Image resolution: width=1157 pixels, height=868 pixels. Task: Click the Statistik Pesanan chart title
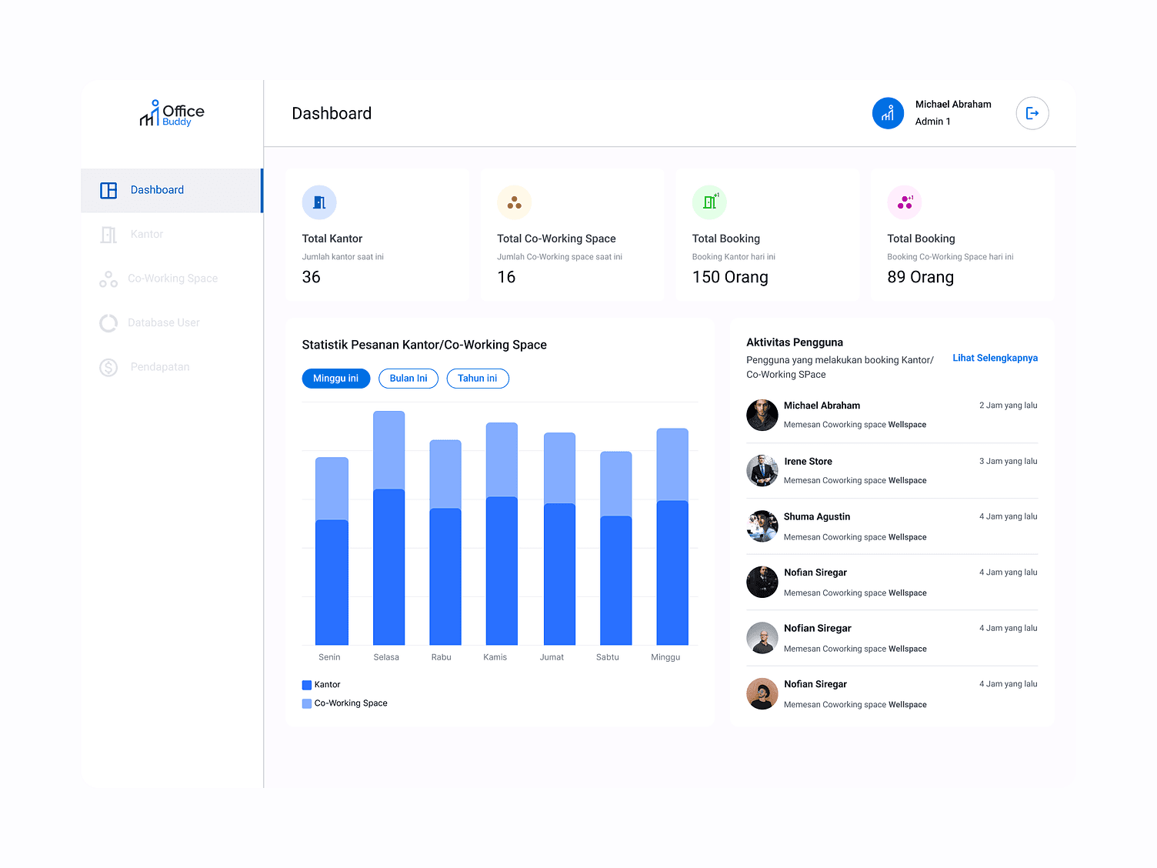[425, 345]
